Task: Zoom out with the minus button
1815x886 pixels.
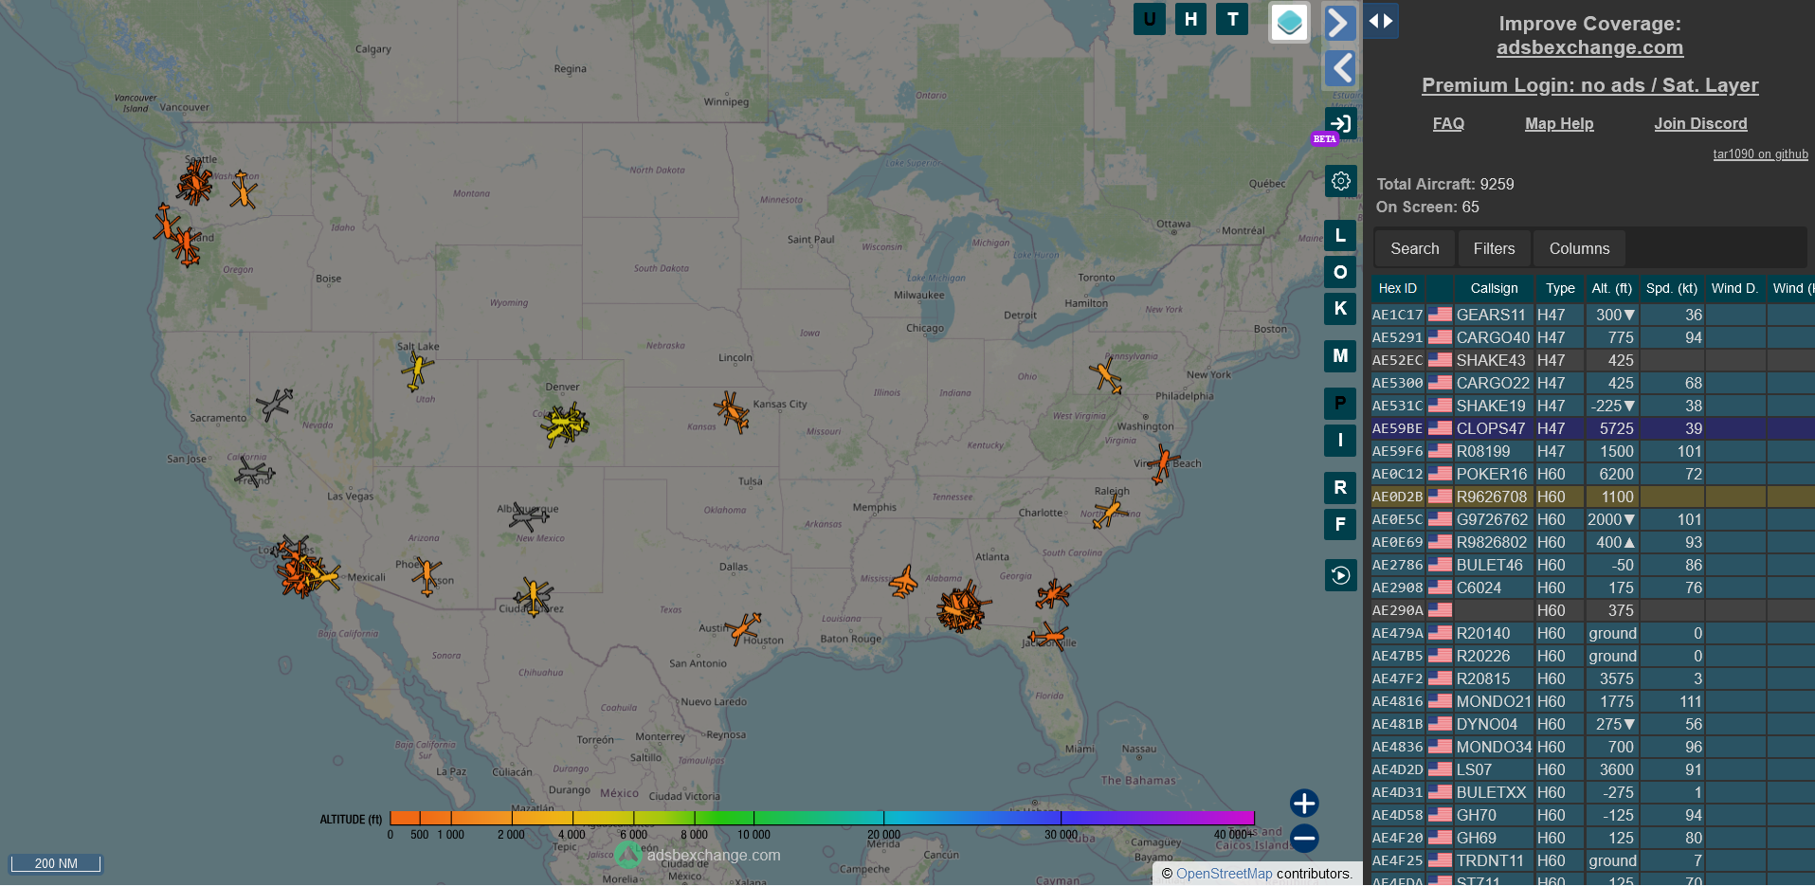Action: [x=1304, y=839]
